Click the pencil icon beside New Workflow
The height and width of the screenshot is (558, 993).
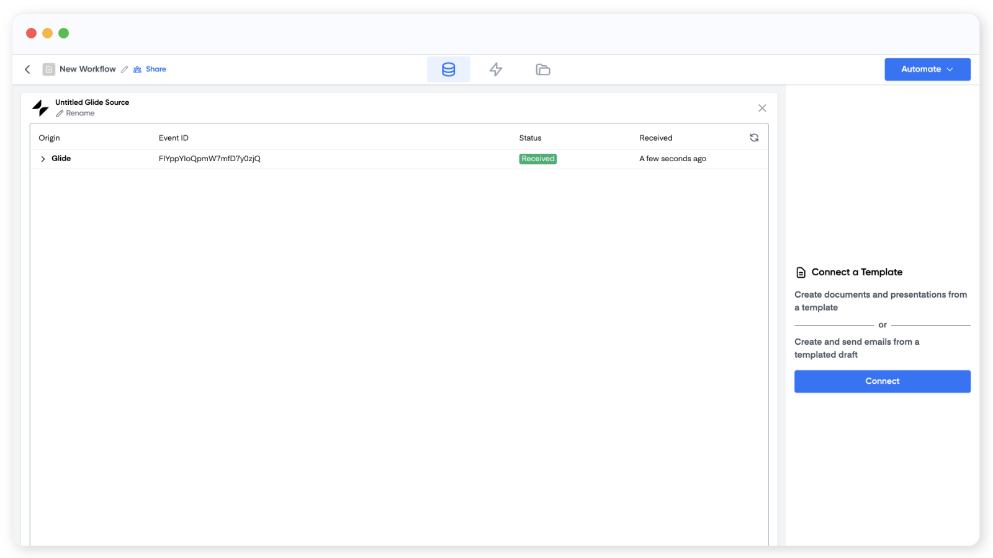click(125, 69)
